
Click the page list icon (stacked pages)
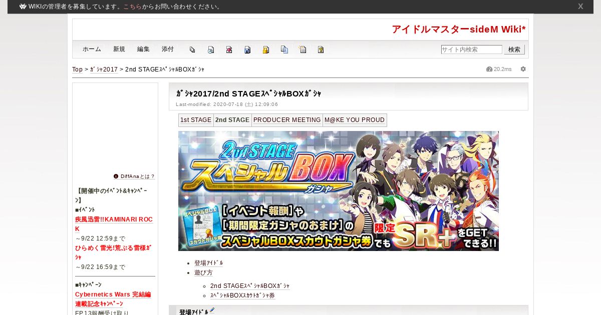[192, 49]
